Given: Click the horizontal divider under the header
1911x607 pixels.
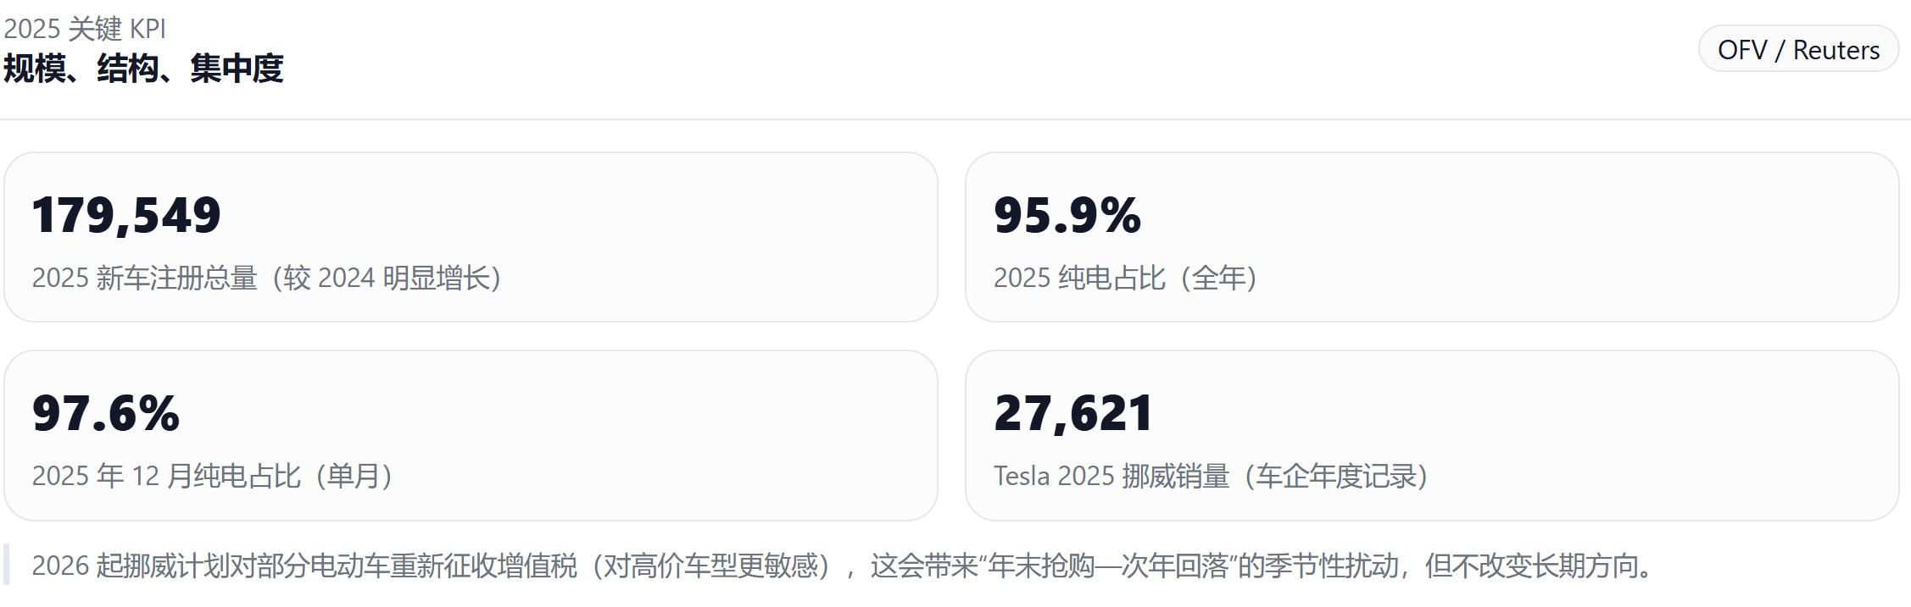Looking at the screenshot, I should [955, 119].
